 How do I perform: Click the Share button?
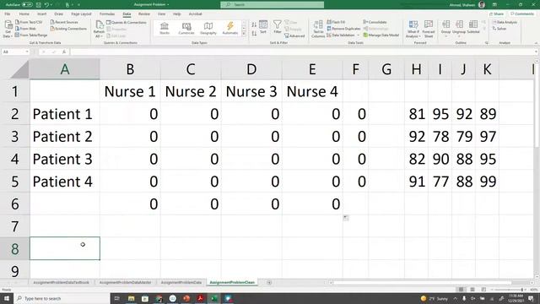click(x=497, y=14)
